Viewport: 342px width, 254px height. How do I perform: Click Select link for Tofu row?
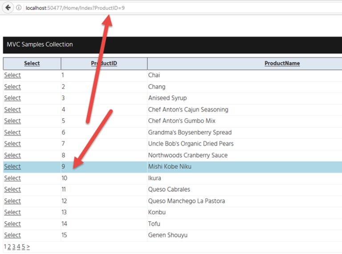coord(12,224)
